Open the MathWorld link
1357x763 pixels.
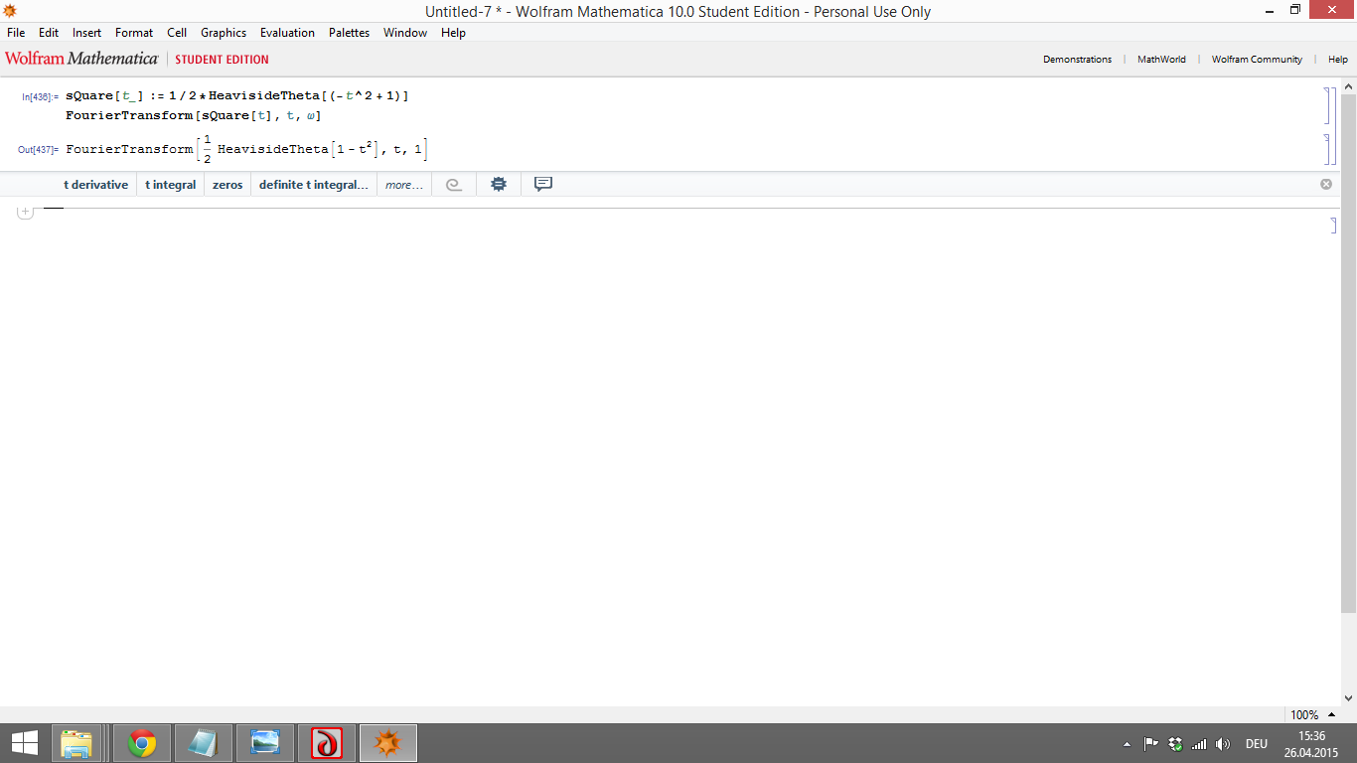pyautogui.click(x=1161, y=60)
